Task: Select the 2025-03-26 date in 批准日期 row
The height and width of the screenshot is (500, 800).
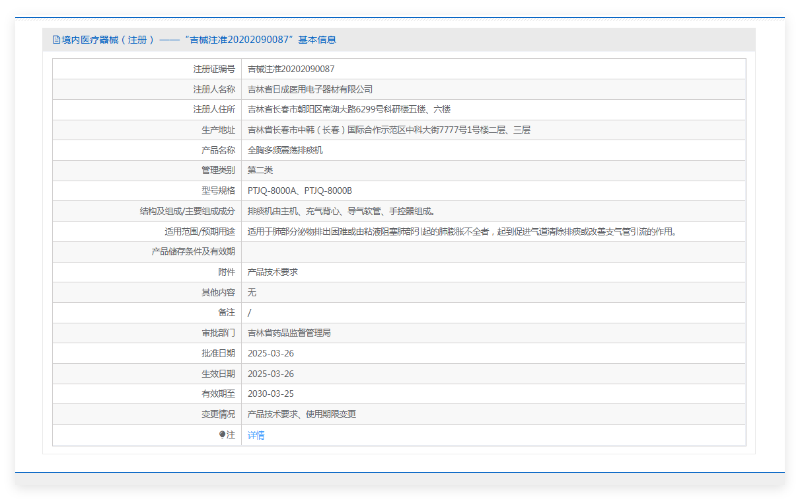Action: [x=271, y=353]
